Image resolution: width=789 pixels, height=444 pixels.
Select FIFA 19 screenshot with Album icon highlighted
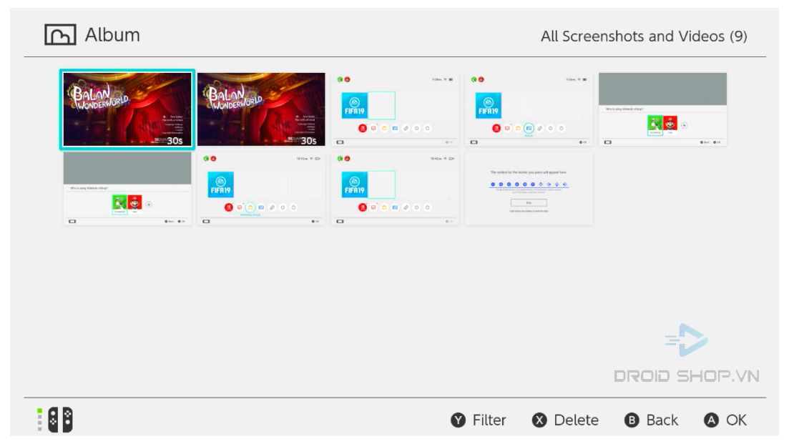(x=529, y=109)
